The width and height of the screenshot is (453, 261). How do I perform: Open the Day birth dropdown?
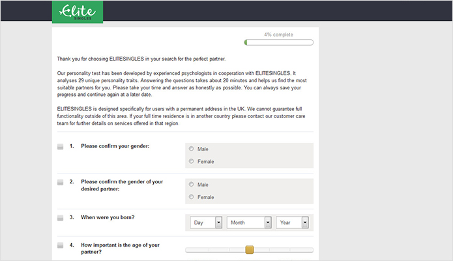point(206,223)
